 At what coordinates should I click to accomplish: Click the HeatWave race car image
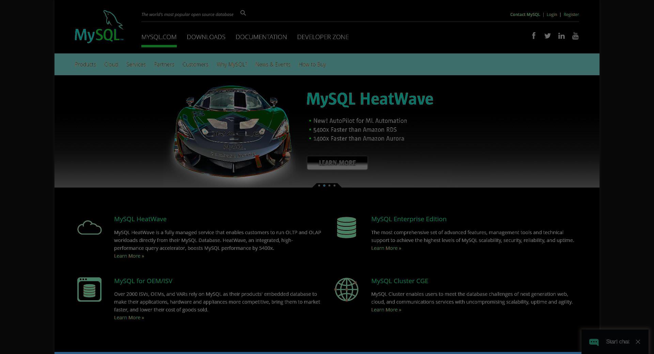point(233,131)
